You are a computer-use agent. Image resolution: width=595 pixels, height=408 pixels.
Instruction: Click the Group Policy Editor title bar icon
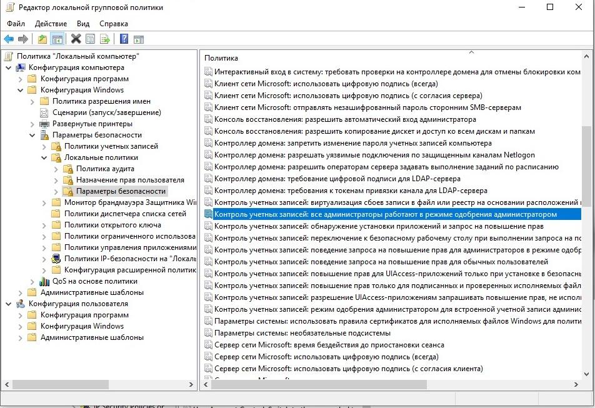click(x=9, y=7)
